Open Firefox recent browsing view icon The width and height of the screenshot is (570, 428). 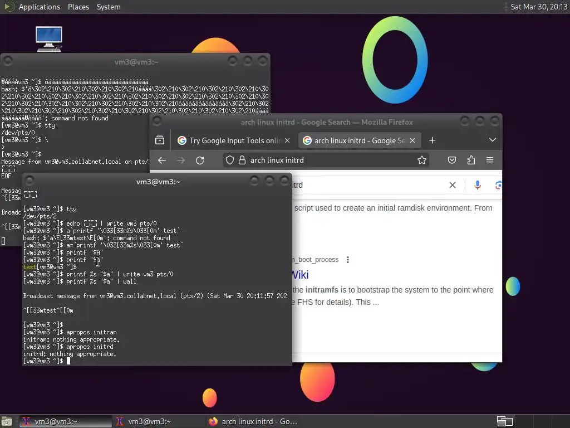[x=160, y=140]
